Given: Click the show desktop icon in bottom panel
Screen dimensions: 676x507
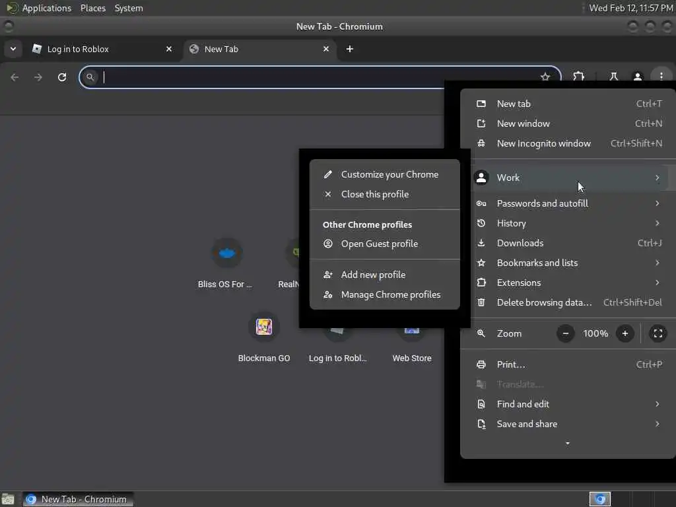Looking at the screenshot, I should coord(8,499).
